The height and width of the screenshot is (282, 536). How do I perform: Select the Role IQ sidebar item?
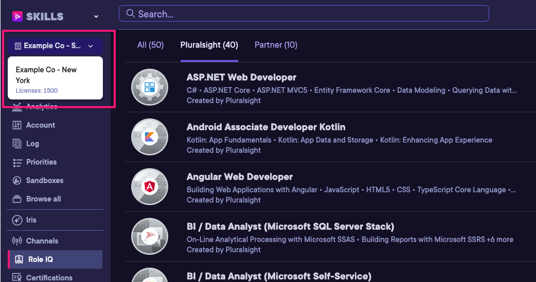[55, 259]
